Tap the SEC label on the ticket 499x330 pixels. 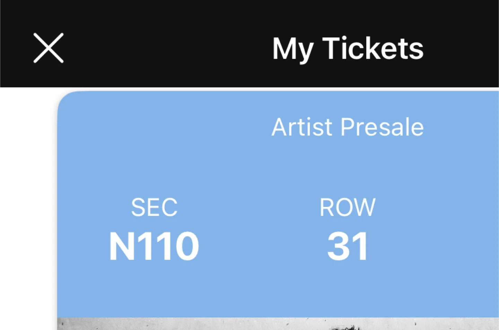[x=154, y=207]
